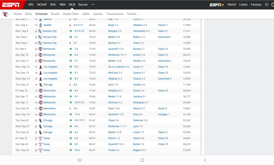This screenshot has height=165, width=274.
Task: Tap the Android back arrow icon
Action: click(x=205, y=160)
